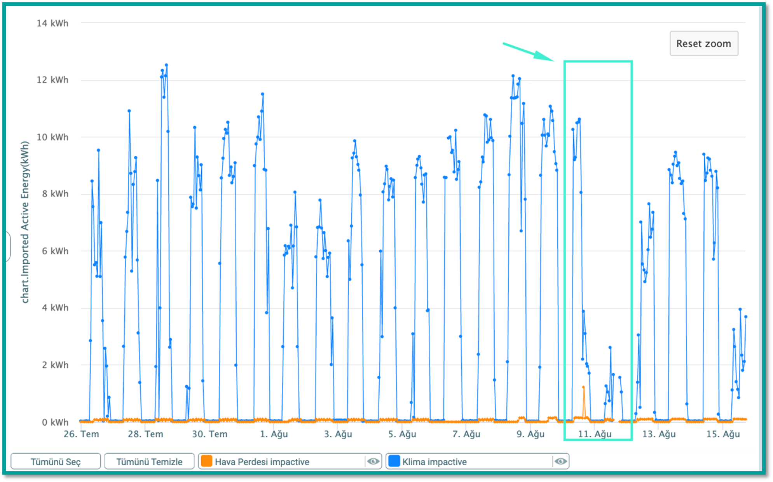Click the blue Klima color swatch
Screen dimensions: 773x482
[x=394, y=461]
